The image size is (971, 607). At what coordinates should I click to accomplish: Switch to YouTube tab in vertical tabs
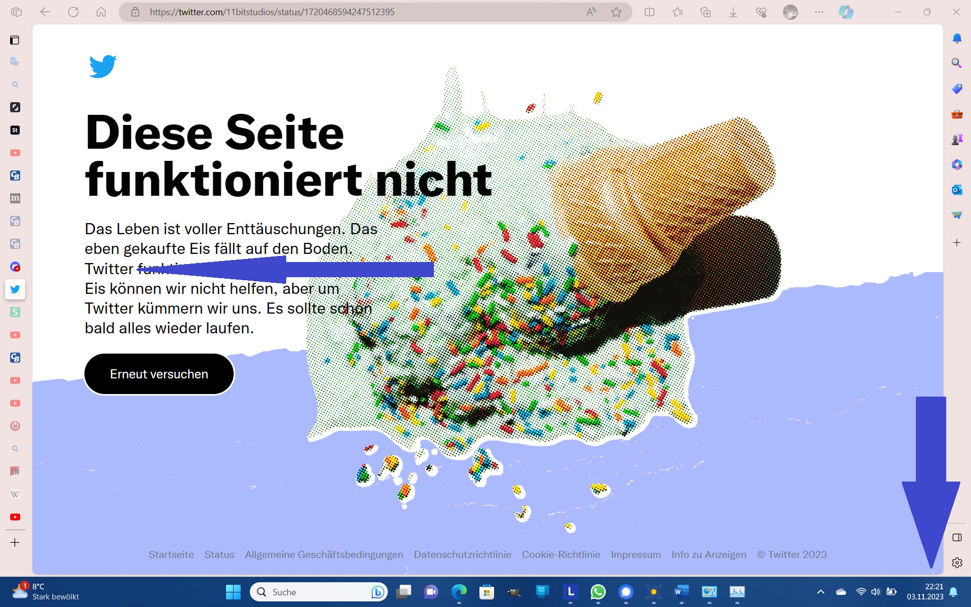[15, 517]
